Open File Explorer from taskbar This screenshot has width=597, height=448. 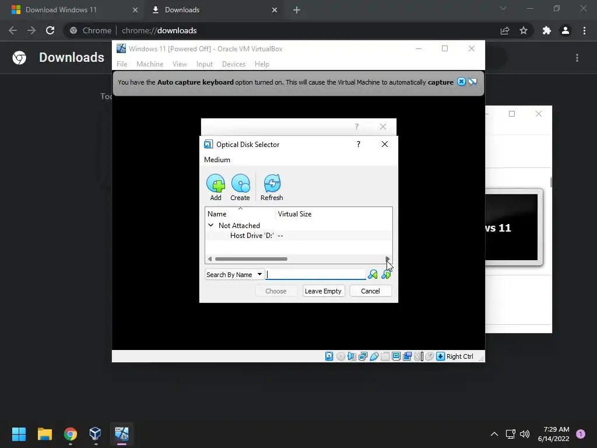[x=44, y=434]
